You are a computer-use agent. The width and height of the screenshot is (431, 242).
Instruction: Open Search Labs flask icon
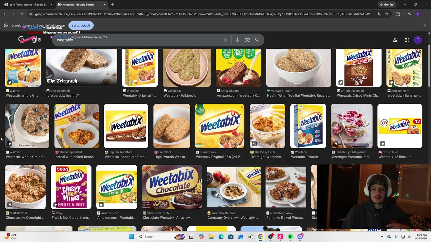[x=395, y=40]
